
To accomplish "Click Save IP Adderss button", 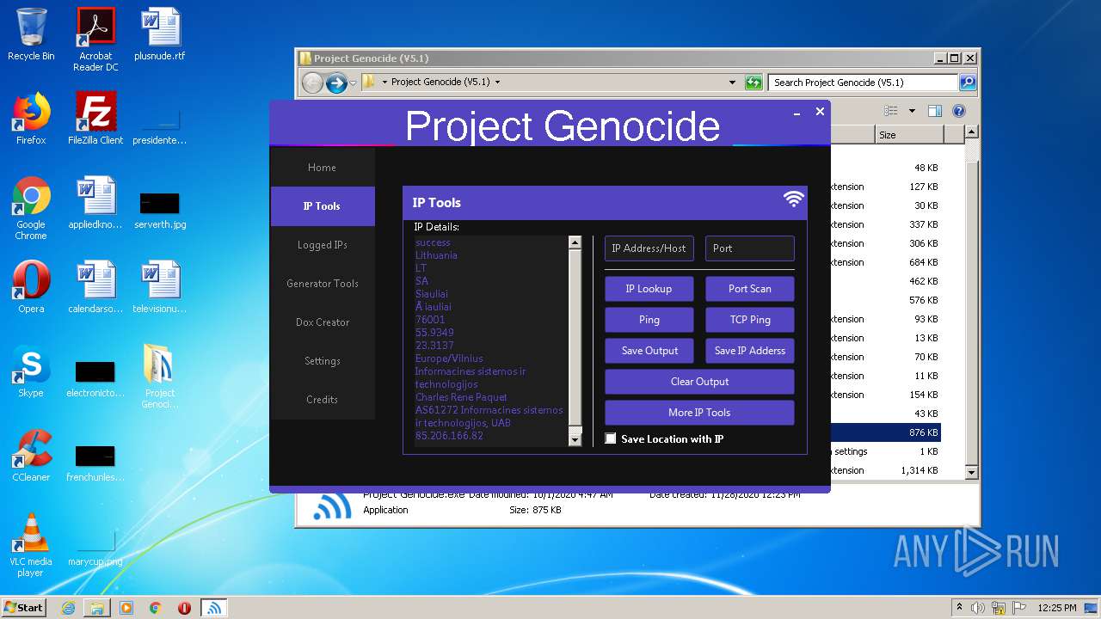I will (750, 351).
